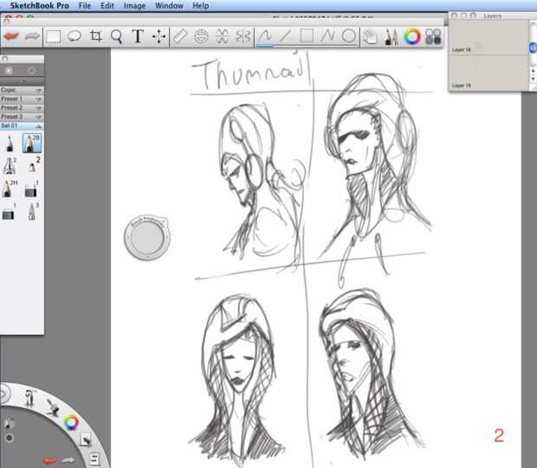The width and height of the screenshot is (537, 468).
Task: Select the freehand stroke style
Action: (265, 36)
